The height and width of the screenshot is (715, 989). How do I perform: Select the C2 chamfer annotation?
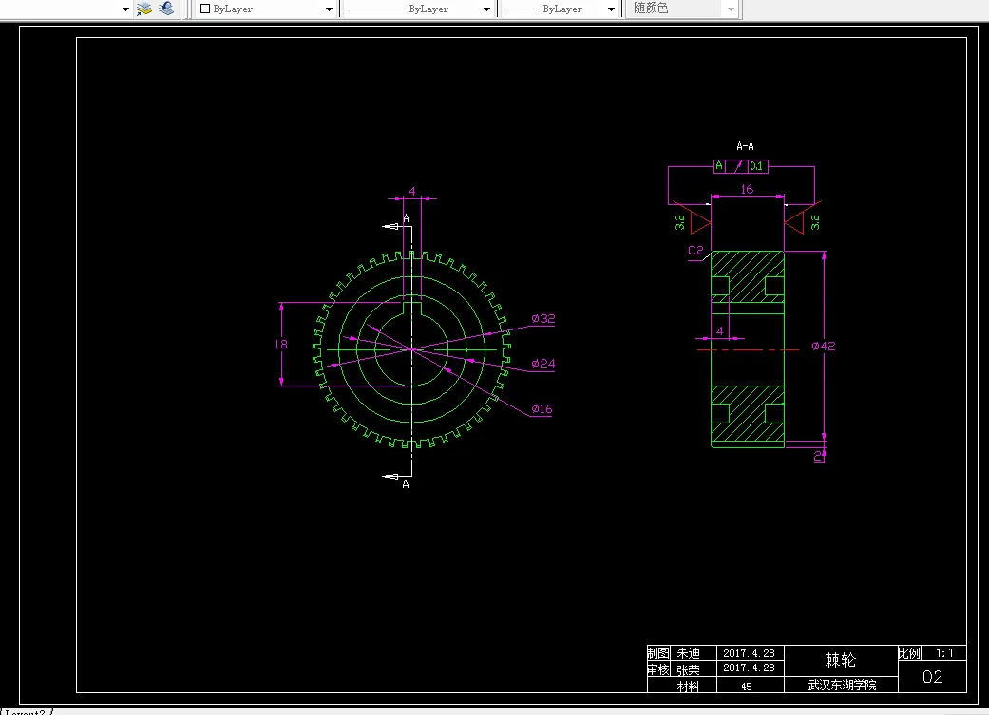coord(695,251)
